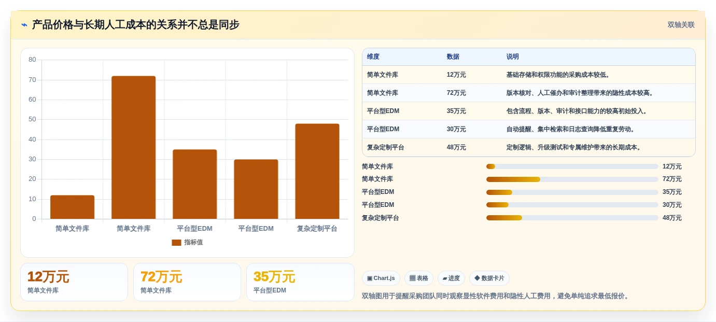Click the title 产品价格与长期人工成本的关系并不总是同步
The height and width of the screenshot is (322, 716).
click(x=136, y=25)
